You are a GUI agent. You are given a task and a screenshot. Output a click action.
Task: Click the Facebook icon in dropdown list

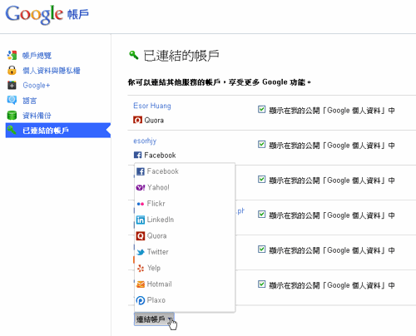[141, 171]
